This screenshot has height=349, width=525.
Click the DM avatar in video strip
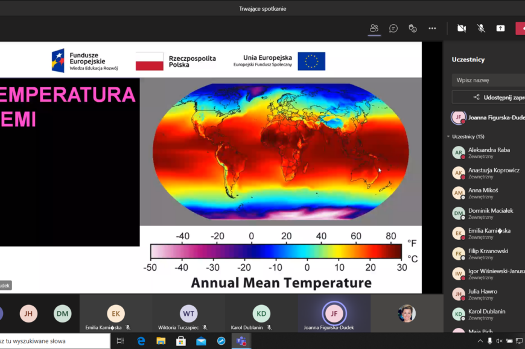point(62,313)
